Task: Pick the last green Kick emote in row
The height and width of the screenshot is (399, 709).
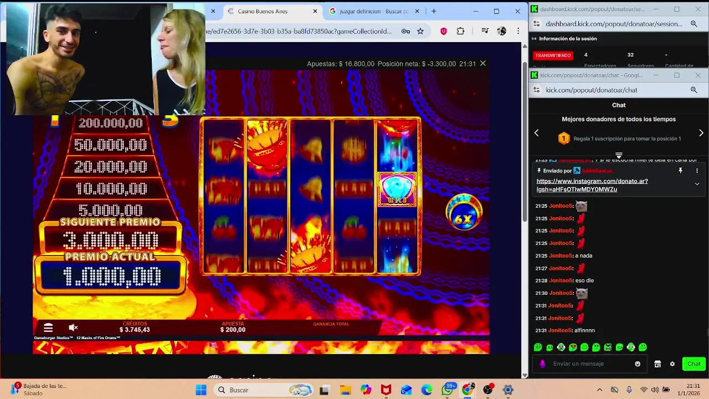Action: [x=643, y=347]
